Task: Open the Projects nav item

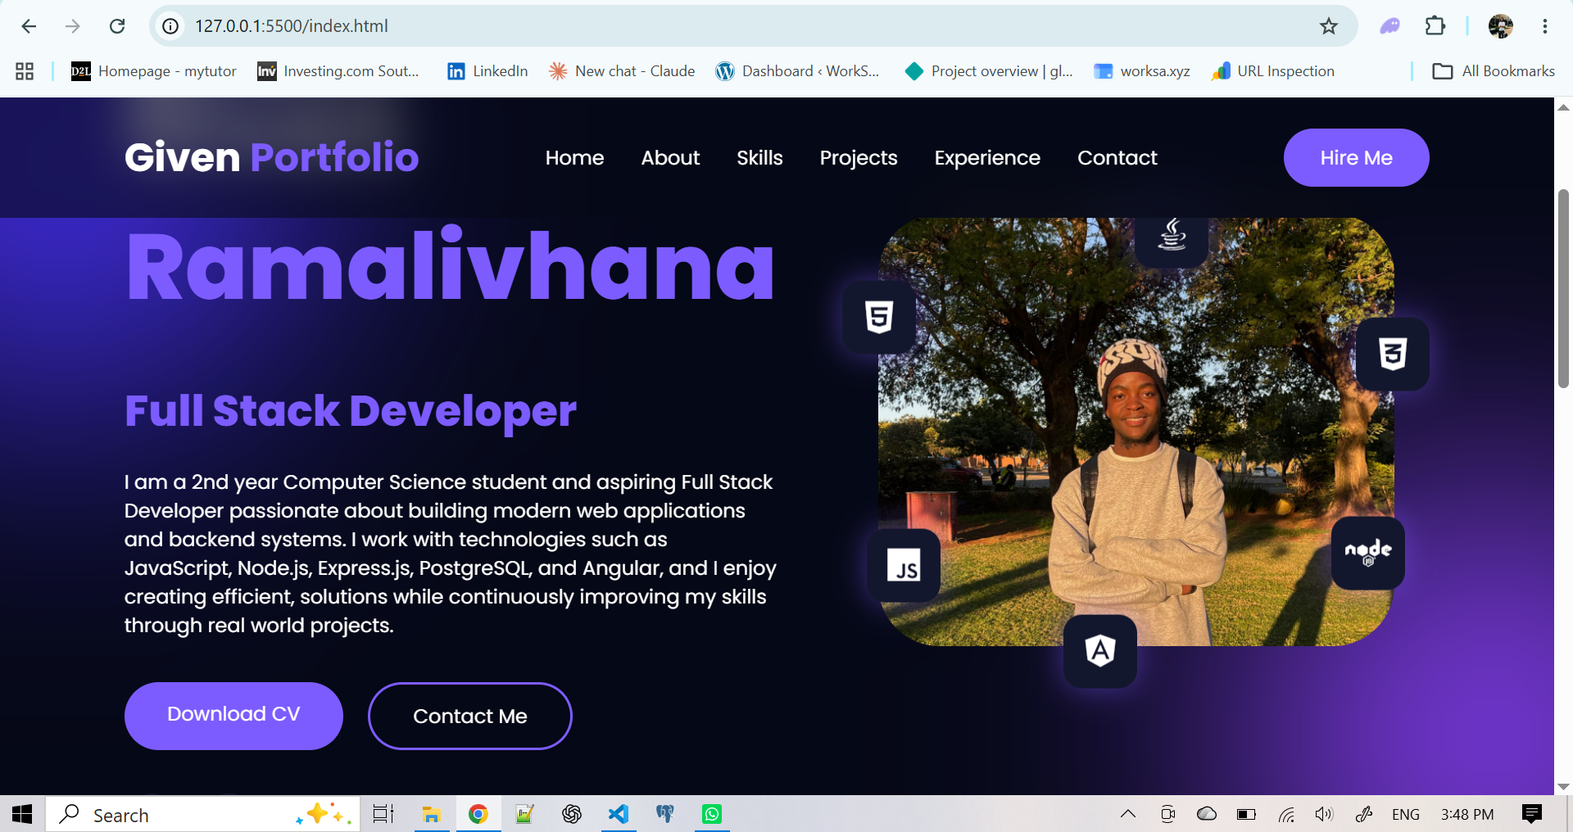Action: point(859,158)
